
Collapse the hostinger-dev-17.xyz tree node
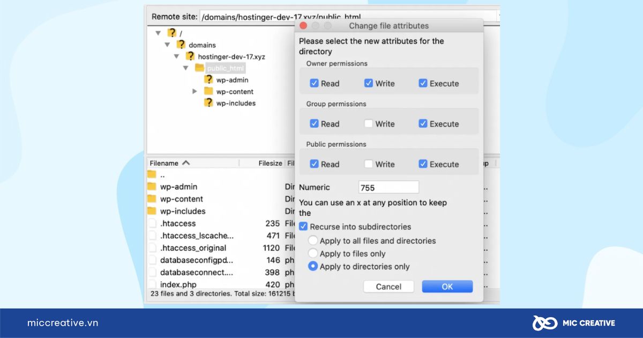pyautogui.click(x=176, y=56)
